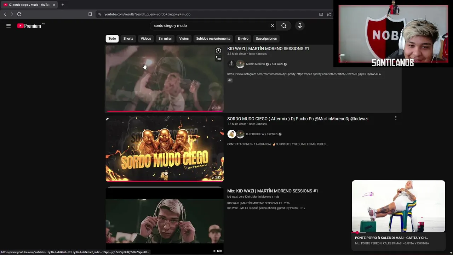Open Mix: KID WAZI MARTÍN MORENO SESSIONS title
Screen dimensions: 453x255
click(273, 191)
